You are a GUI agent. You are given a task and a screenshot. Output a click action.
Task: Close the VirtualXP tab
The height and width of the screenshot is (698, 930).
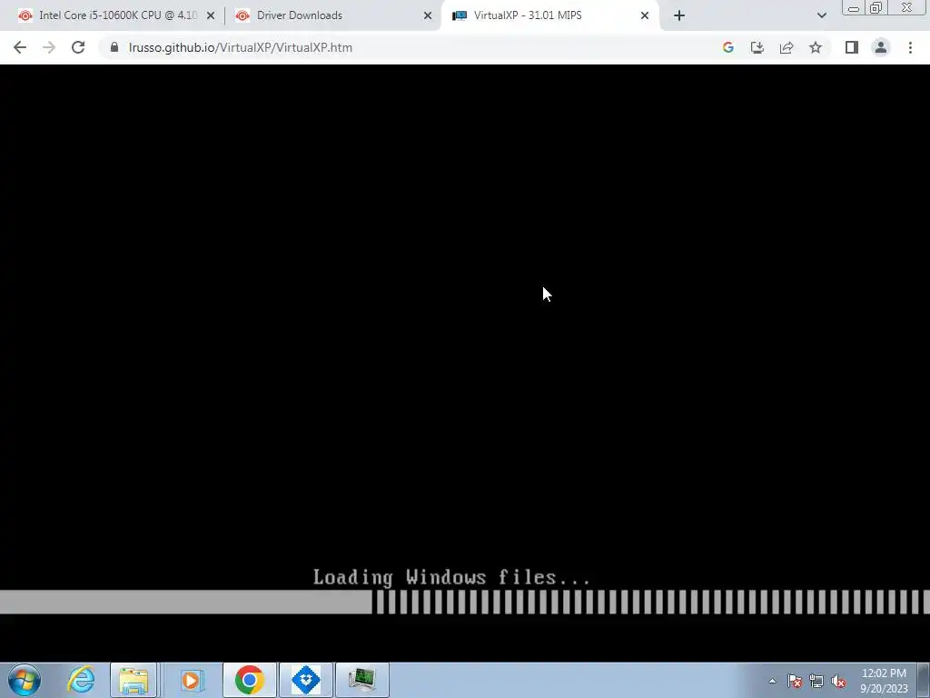coord(645,16)
